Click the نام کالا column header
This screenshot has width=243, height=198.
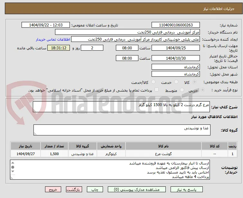click(x=164, y=146)
